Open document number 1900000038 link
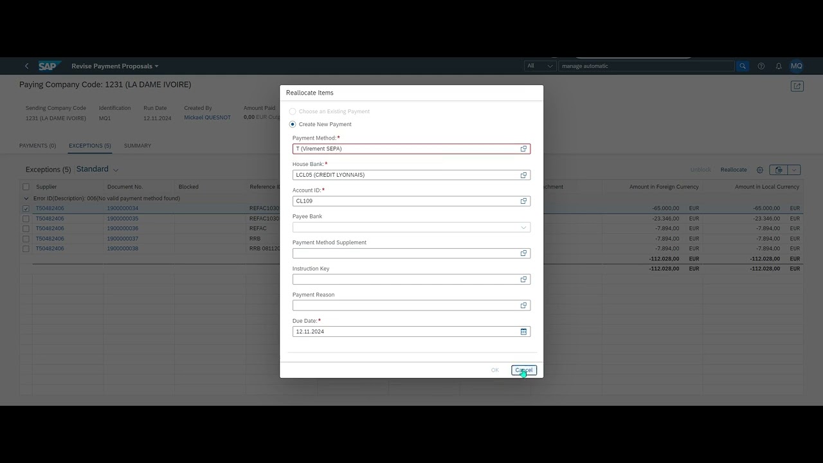823x463 pixels. [123, 248]
